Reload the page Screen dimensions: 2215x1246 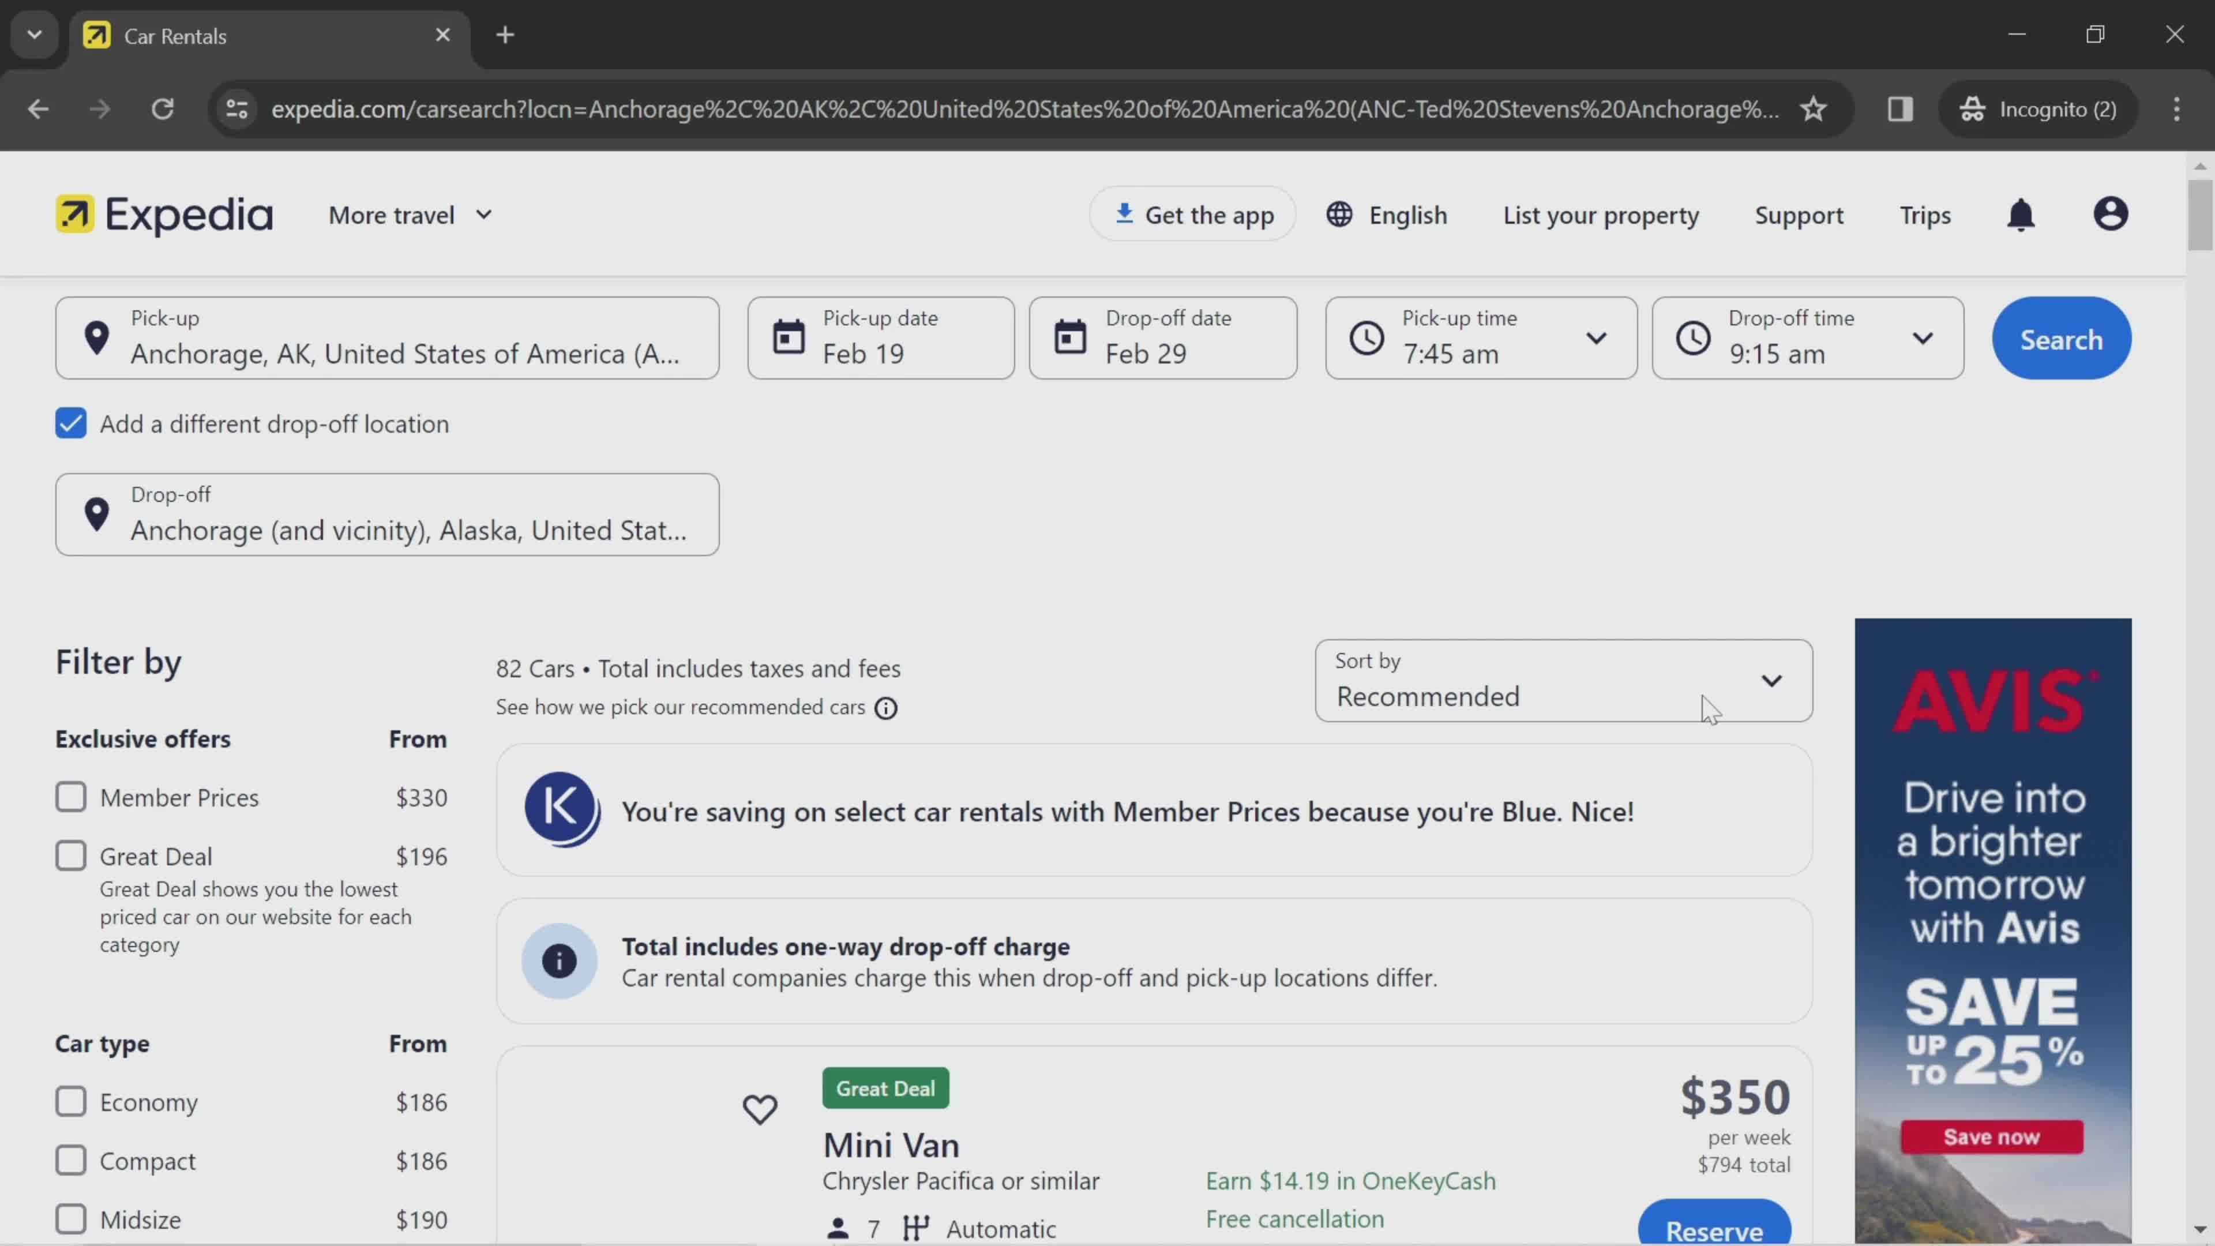click(163, 109)
